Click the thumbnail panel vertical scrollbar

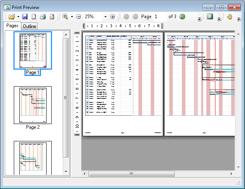click(x=66, y=98)
